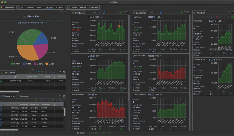Click the green add icon in Positions toolbar

95,13
